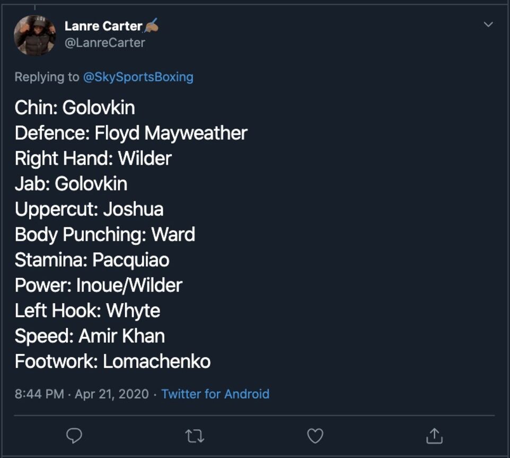
Task: Click the Twitter for Android source link
Action: tap(215, 394)
